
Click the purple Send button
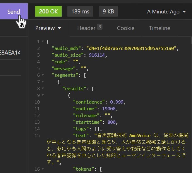[x=14, y=11]
